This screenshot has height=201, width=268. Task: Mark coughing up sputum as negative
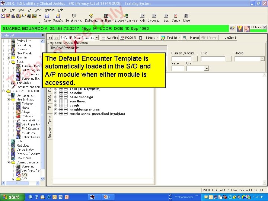pos(66,109)
